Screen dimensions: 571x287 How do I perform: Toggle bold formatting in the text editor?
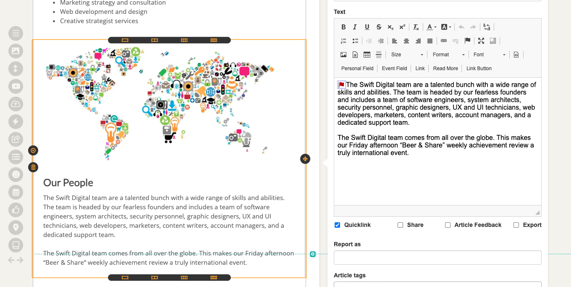[x=343, y=27]
